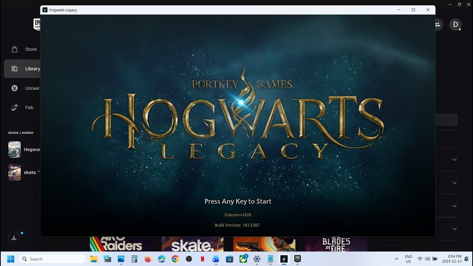
Task: Open Xbox app from taskbar
Action: (x=243, y=259)
